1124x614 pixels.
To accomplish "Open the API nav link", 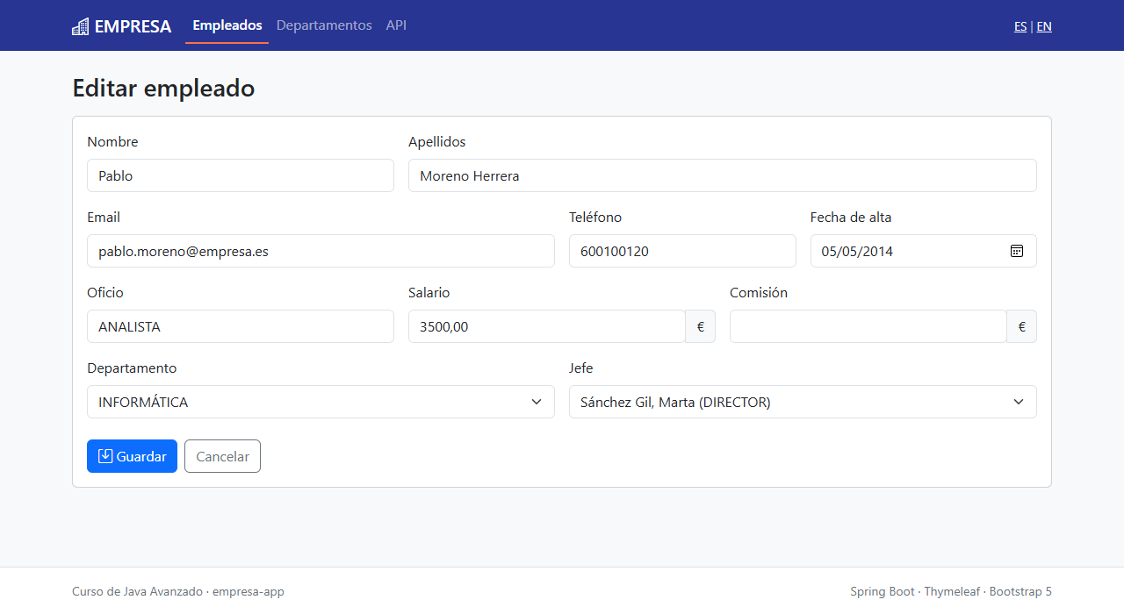I will (x=396, y=25).
